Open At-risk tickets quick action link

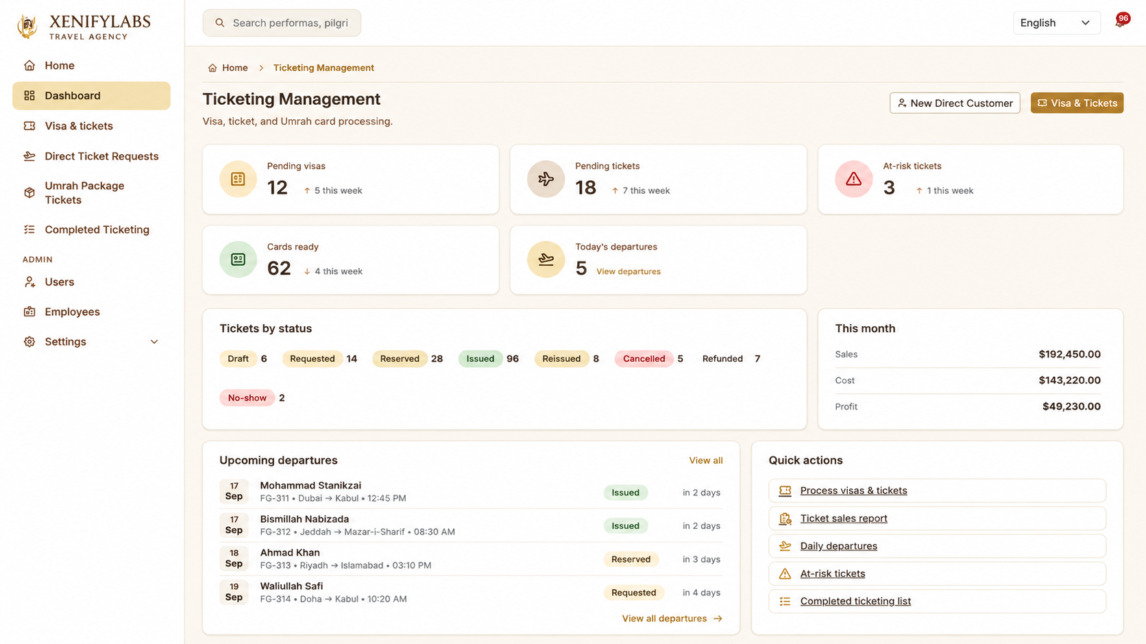point(832,573)
